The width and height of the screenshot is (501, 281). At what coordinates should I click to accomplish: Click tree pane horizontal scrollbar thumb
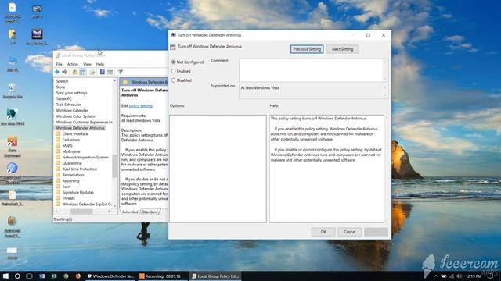coord(81,212)
